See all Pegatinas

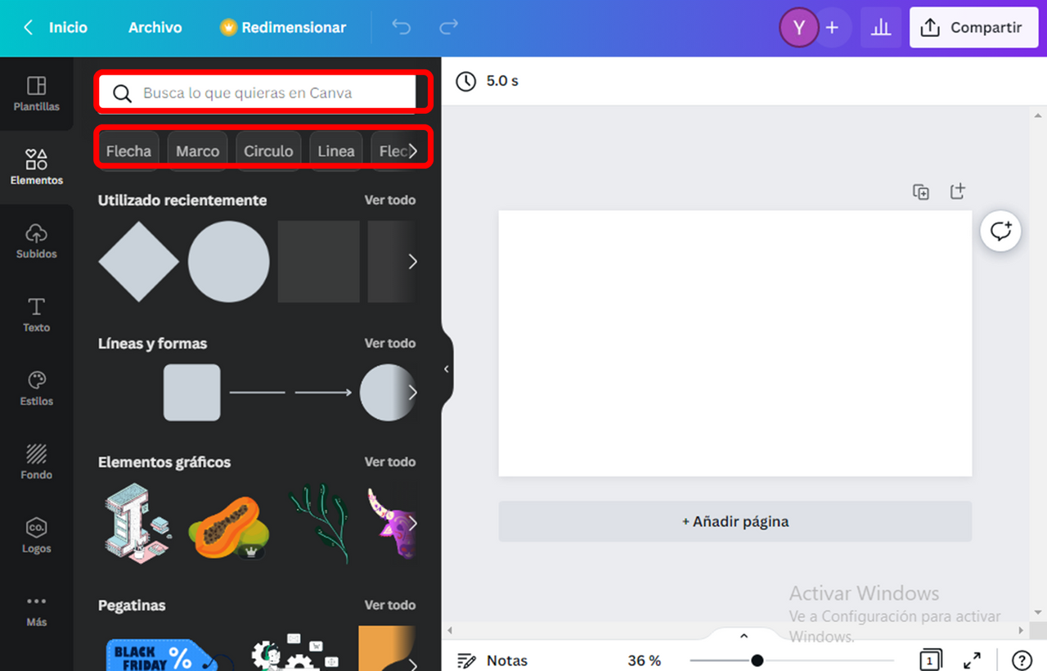[390, 605]
